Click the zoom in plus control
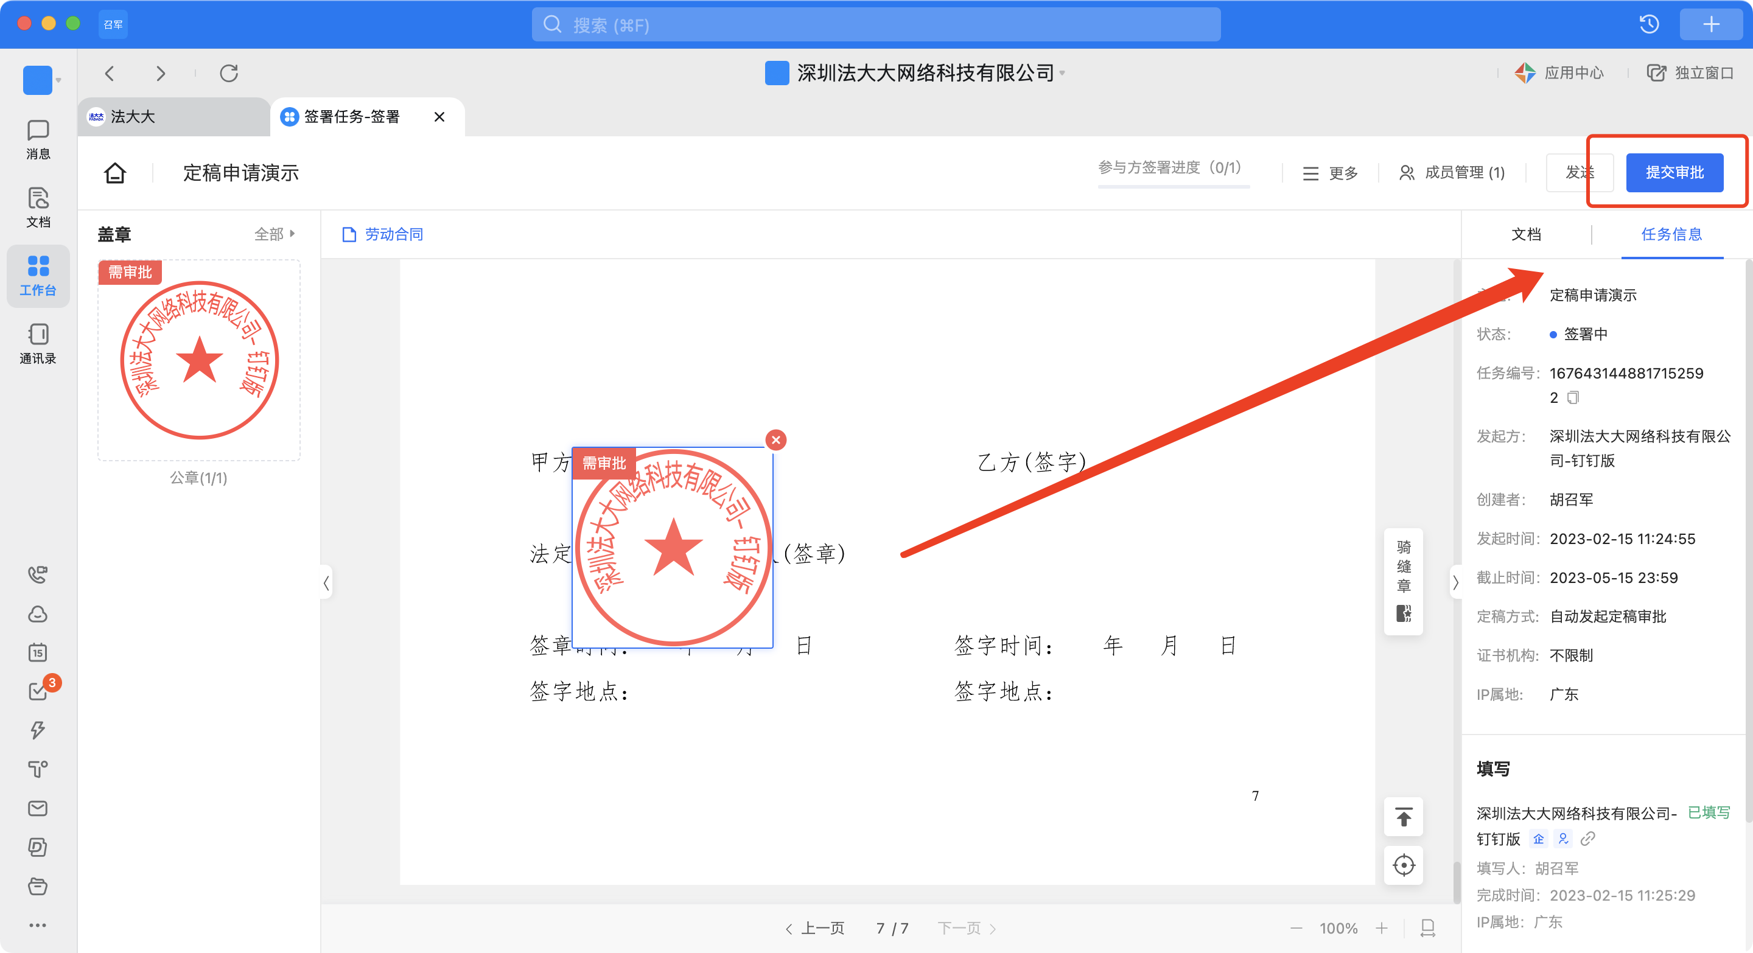The width and height of the screenshot is (1753, 953). (x=1382, y=929)
